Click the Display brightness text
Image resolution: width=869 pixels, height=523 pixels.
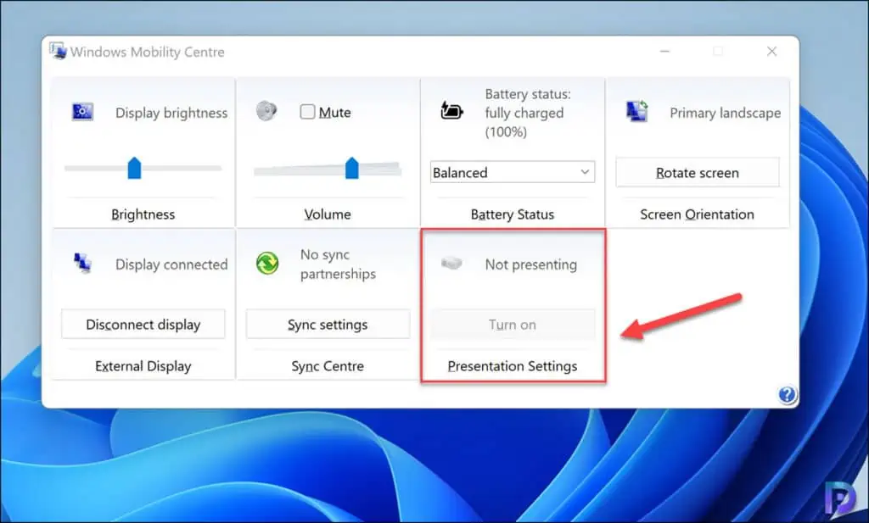pos(171,113)
